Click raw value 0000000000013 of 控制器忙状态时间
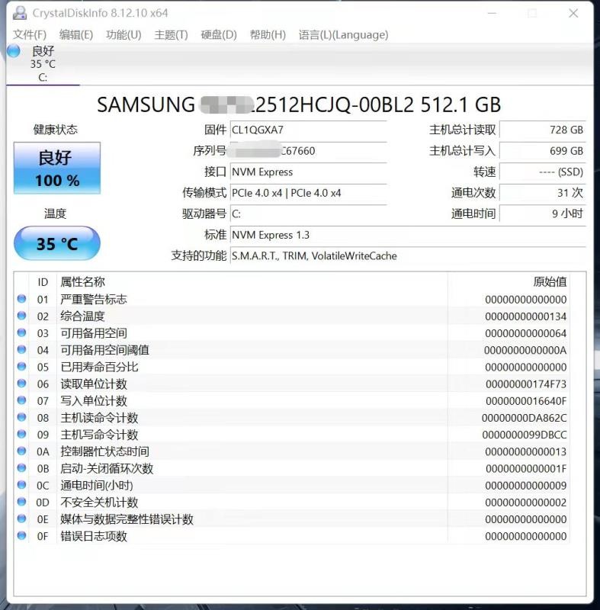 [x=526, y=451]
